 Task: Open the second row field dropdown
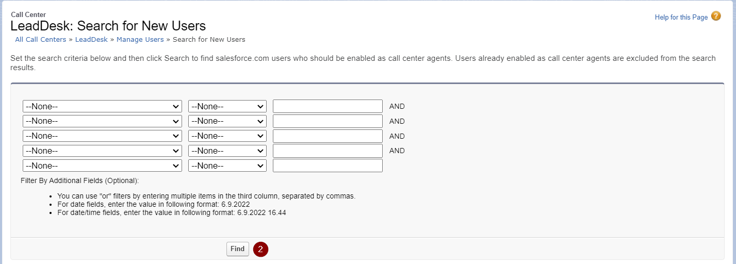(102, 121)
